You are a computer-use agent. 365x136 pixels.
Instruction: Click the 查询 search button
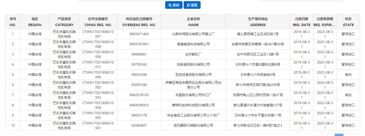click(x=174, y=5)
